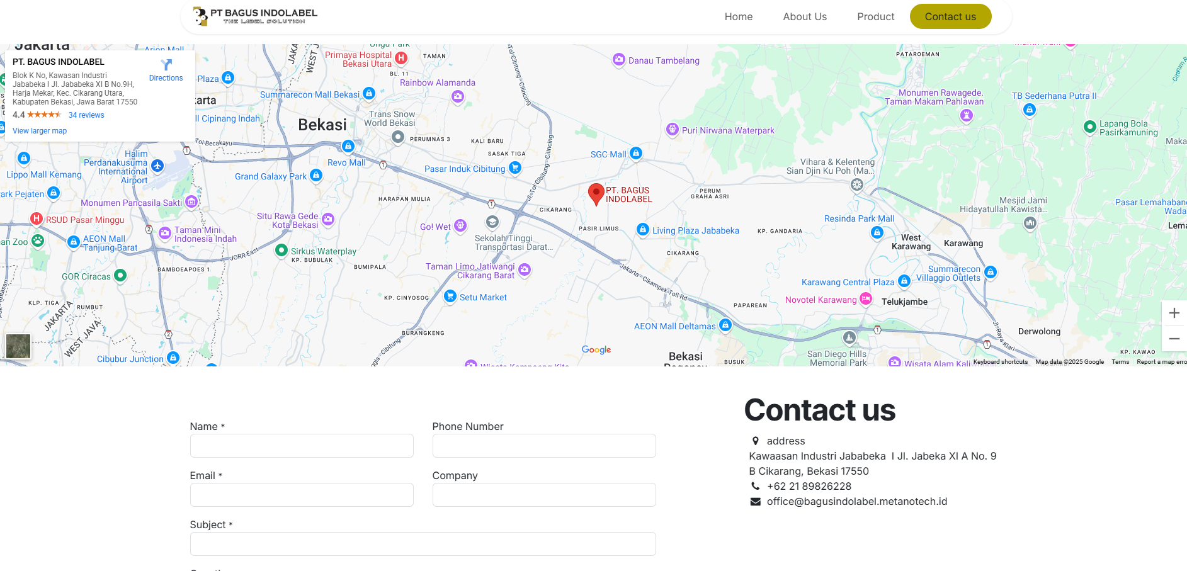Image resolution: width=1187 pixels, height=571 pixels.
Task: Focus the Email input field
Action: [302, 495]
